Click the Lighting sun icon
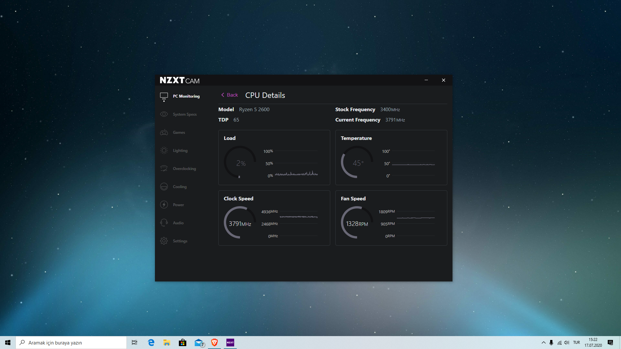The width and height of the screenshot is (621, 349). click(164, 151)
